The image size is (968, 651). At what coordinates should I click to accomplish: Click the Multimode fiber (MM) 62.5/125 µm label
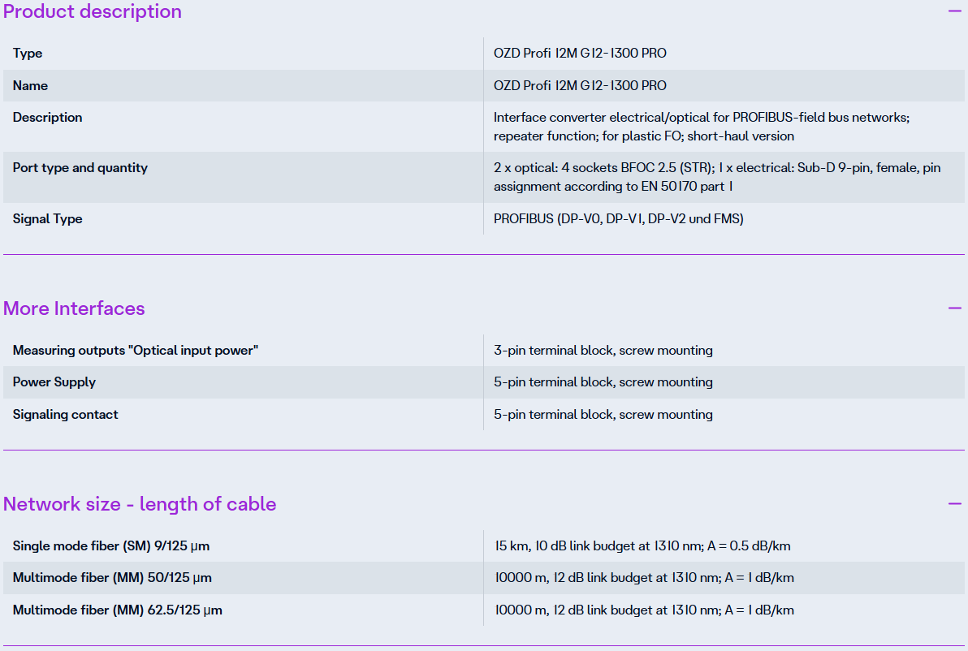[x=117, y=610]
